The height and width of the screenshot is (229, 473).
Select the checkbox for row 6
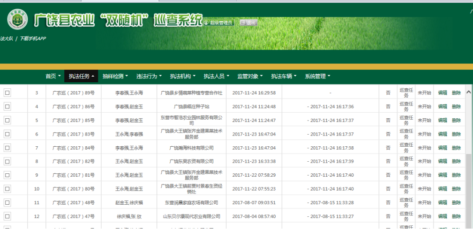7,134
